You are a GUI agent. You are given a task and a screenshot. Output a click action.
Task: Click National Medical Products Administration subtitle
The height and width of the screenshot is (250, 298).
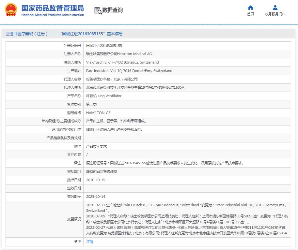pos(53,15)
